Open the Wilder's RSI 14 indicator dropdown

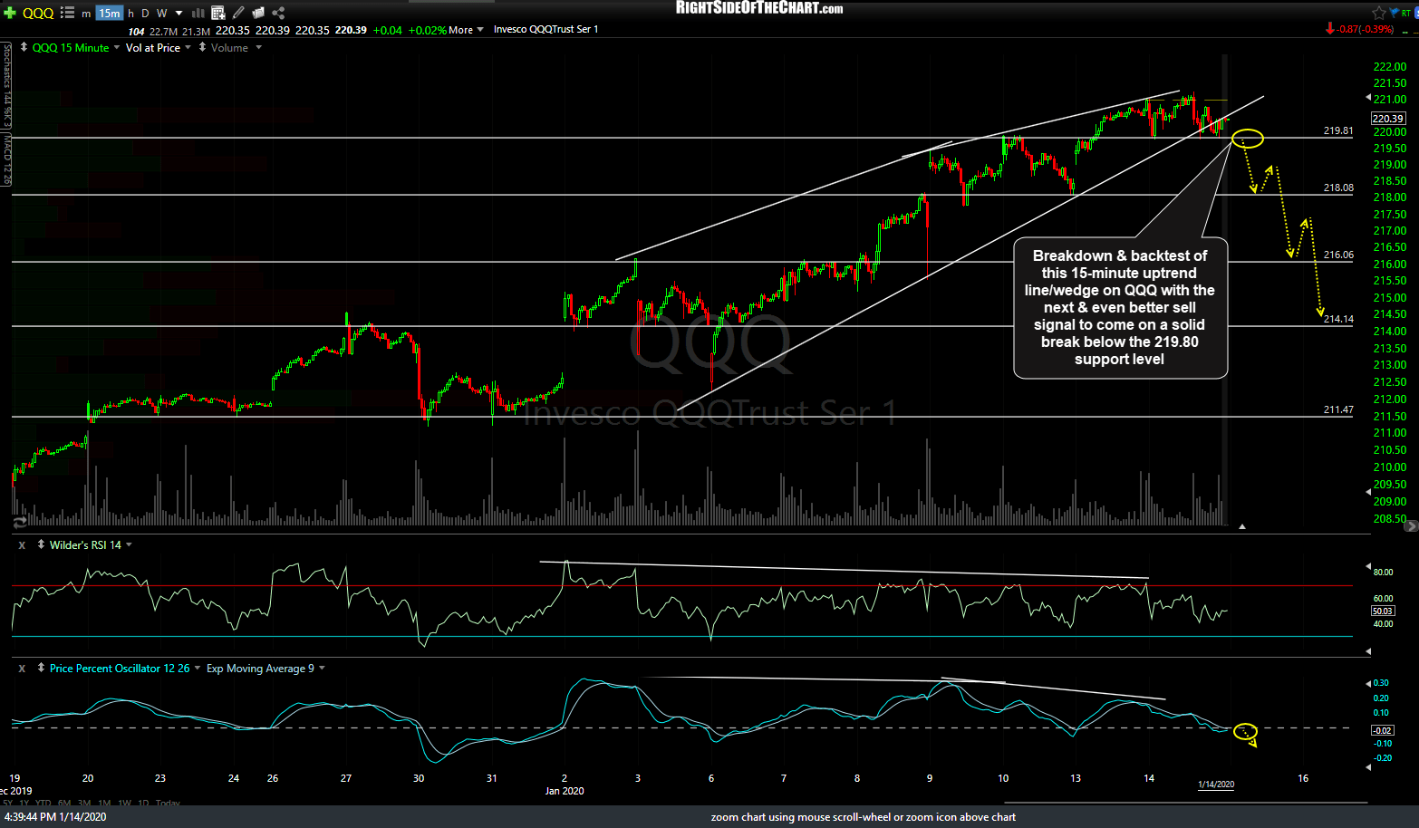[x=129, y=544]
